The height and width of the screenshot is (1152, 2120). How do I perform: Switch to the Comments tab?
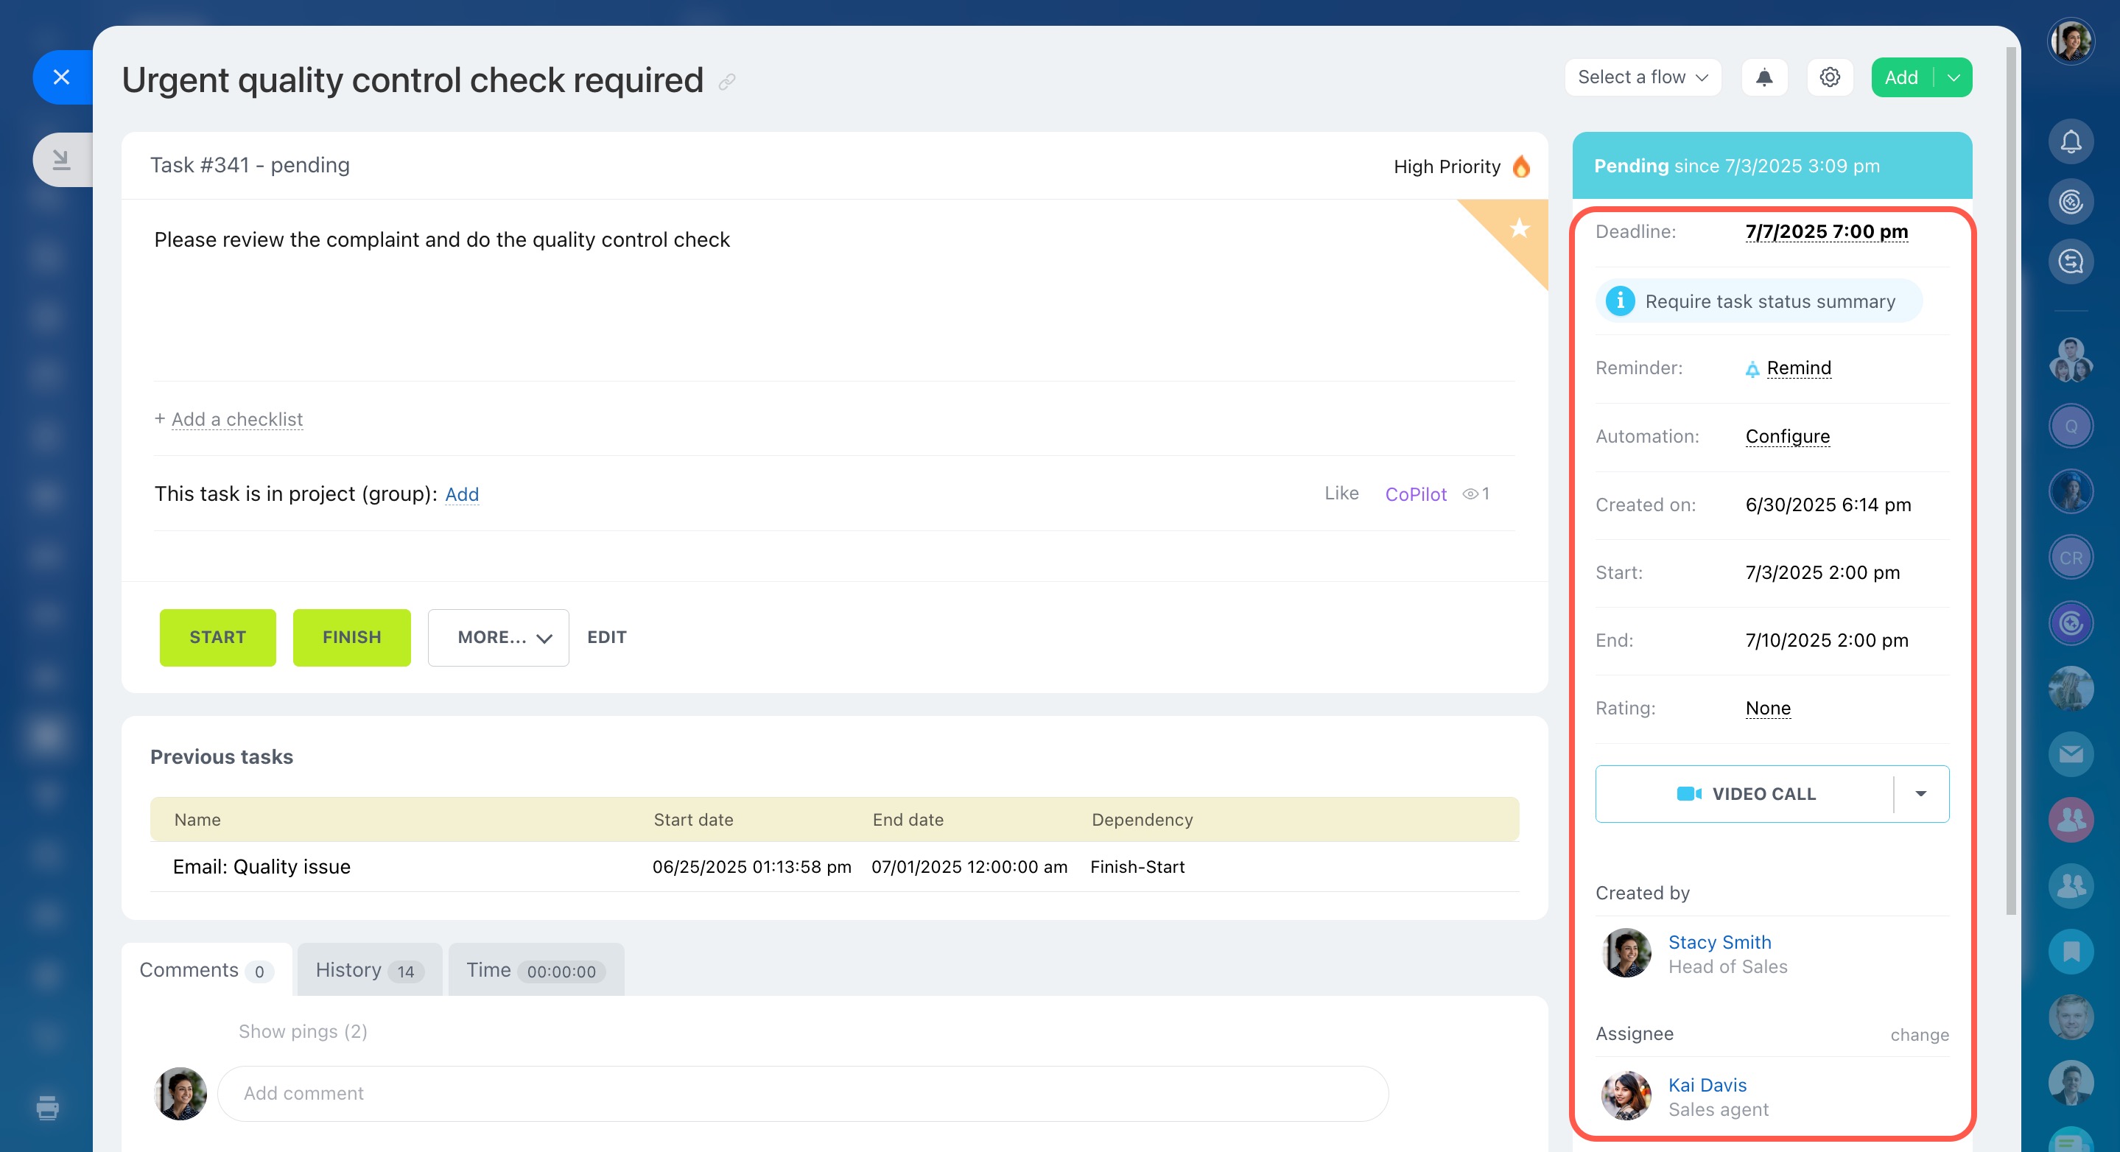[206, 969]
